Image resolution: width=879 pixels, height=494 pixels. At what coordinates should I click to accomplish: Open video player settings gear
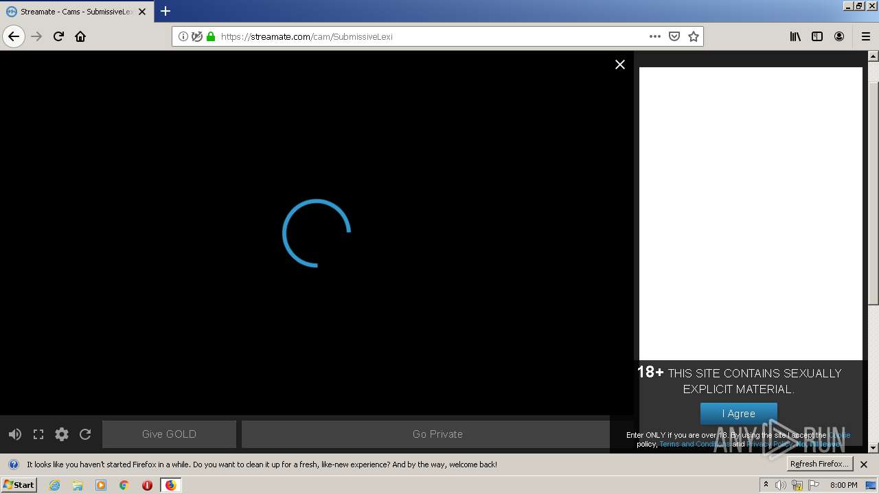click(x=62, y=434)
